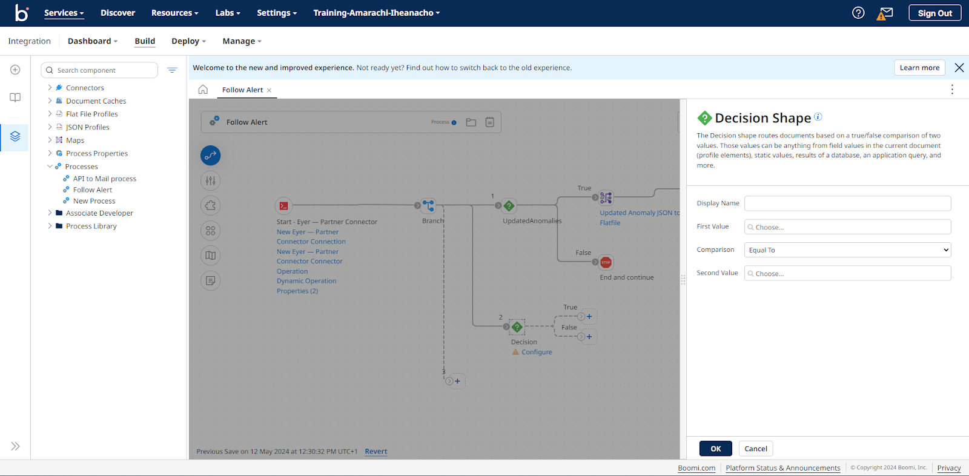Open the Services menu
This screenshot has height=476, width=969.
point(64,13)
